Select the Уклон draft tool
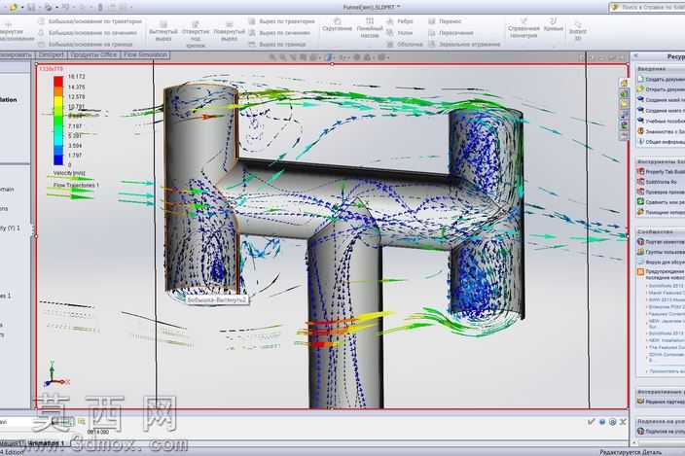The width and height of the screenshot is (685, 456). click(x=400, y=33)
